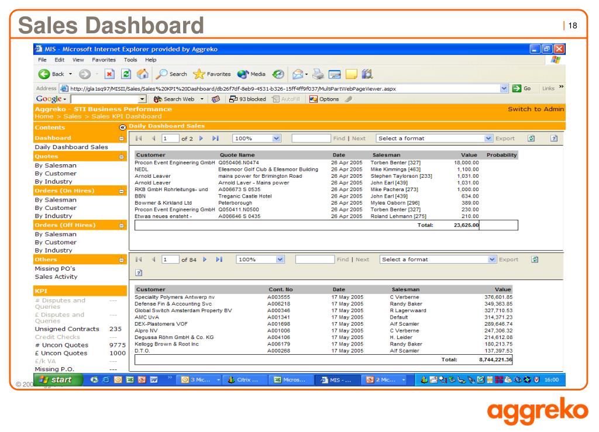The height and width of the screenshot is (432, 599).
Task: Go to the Home page icon
Action: [x=143, y=74]
